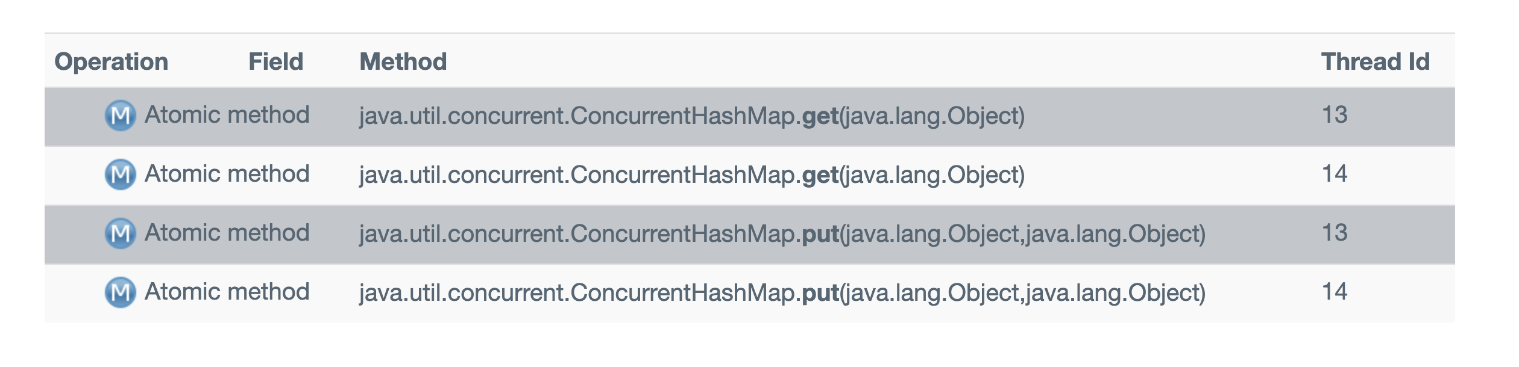The image size is (1519, 367).
Task: Select 'Atomic method' label in third row
Action: tap(227, 233)
